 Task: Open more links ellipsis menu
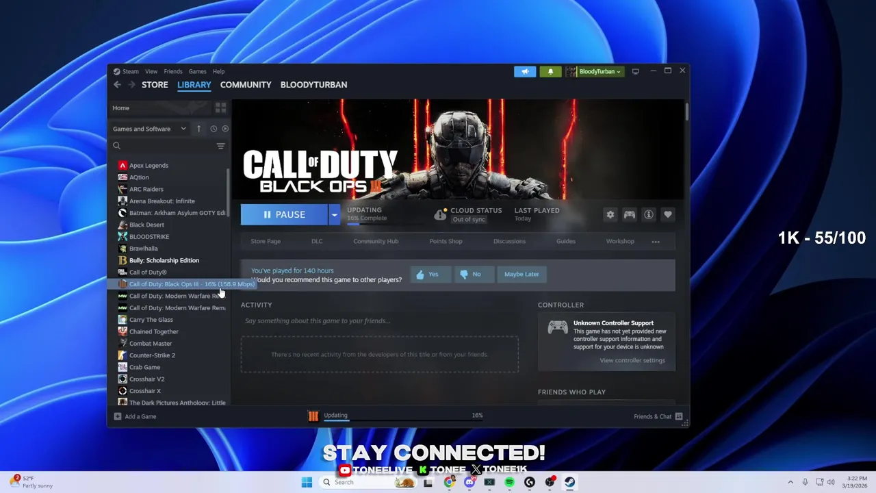(656, 242)
